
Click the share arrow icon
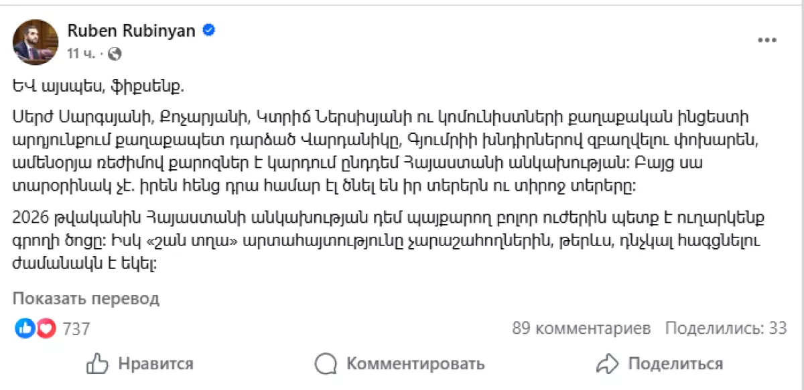point(606,363)
